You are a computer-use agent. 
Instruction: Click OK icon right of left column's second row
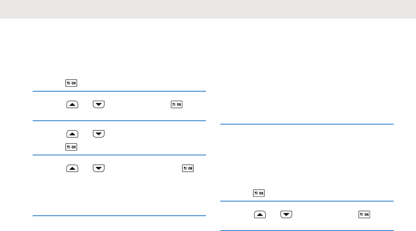pos(177,104)
